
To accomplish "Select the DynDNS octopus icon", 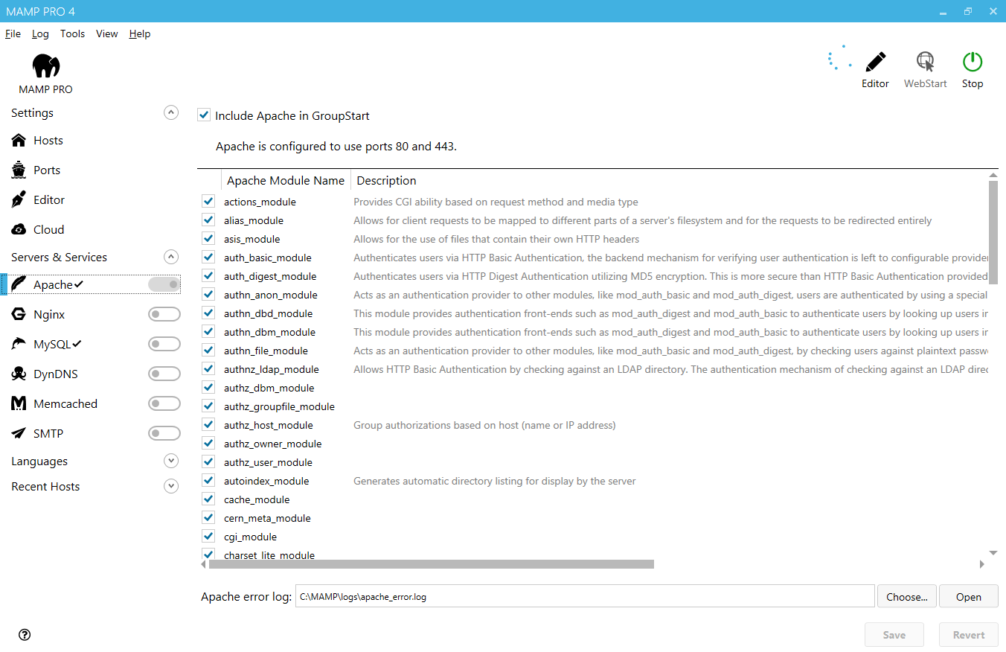I will [19, 374].
